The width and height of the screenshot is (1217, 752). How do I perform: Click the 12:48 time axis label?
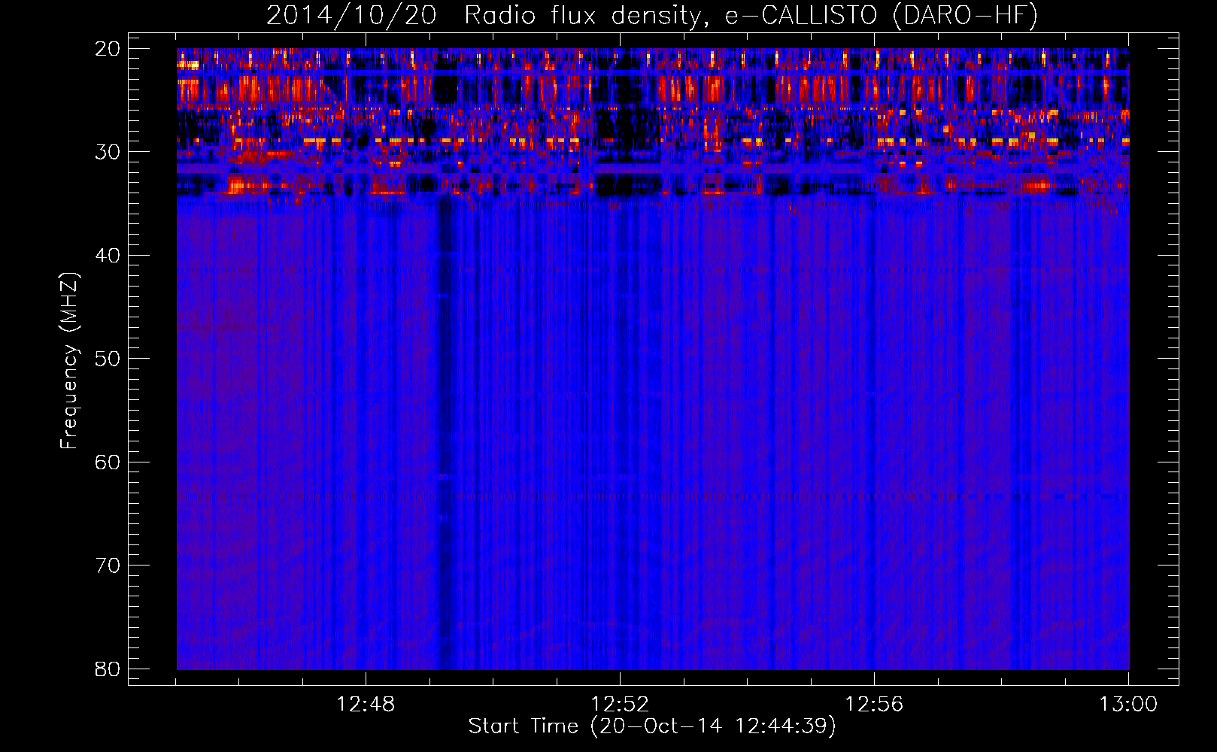[366, 705]
